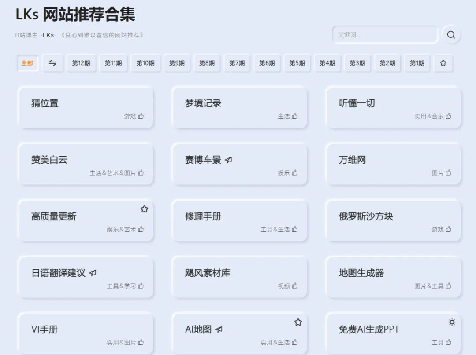
Task: Switch to the 第6期 tab
Action: (267, 63)
